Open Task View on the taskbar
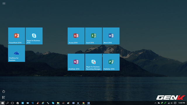187x105 pixels. [x=12, y=103]
